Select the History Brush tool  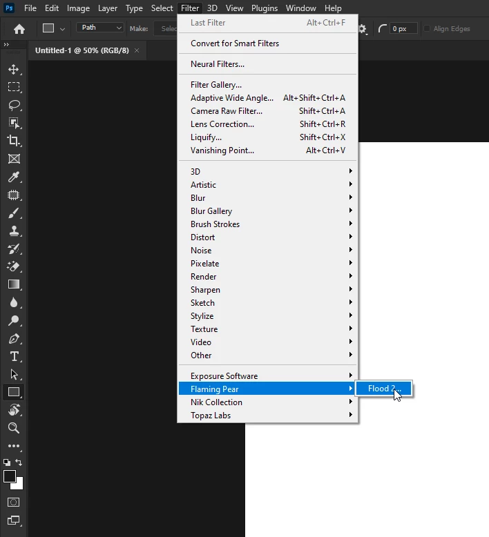(x=14, y=248)
